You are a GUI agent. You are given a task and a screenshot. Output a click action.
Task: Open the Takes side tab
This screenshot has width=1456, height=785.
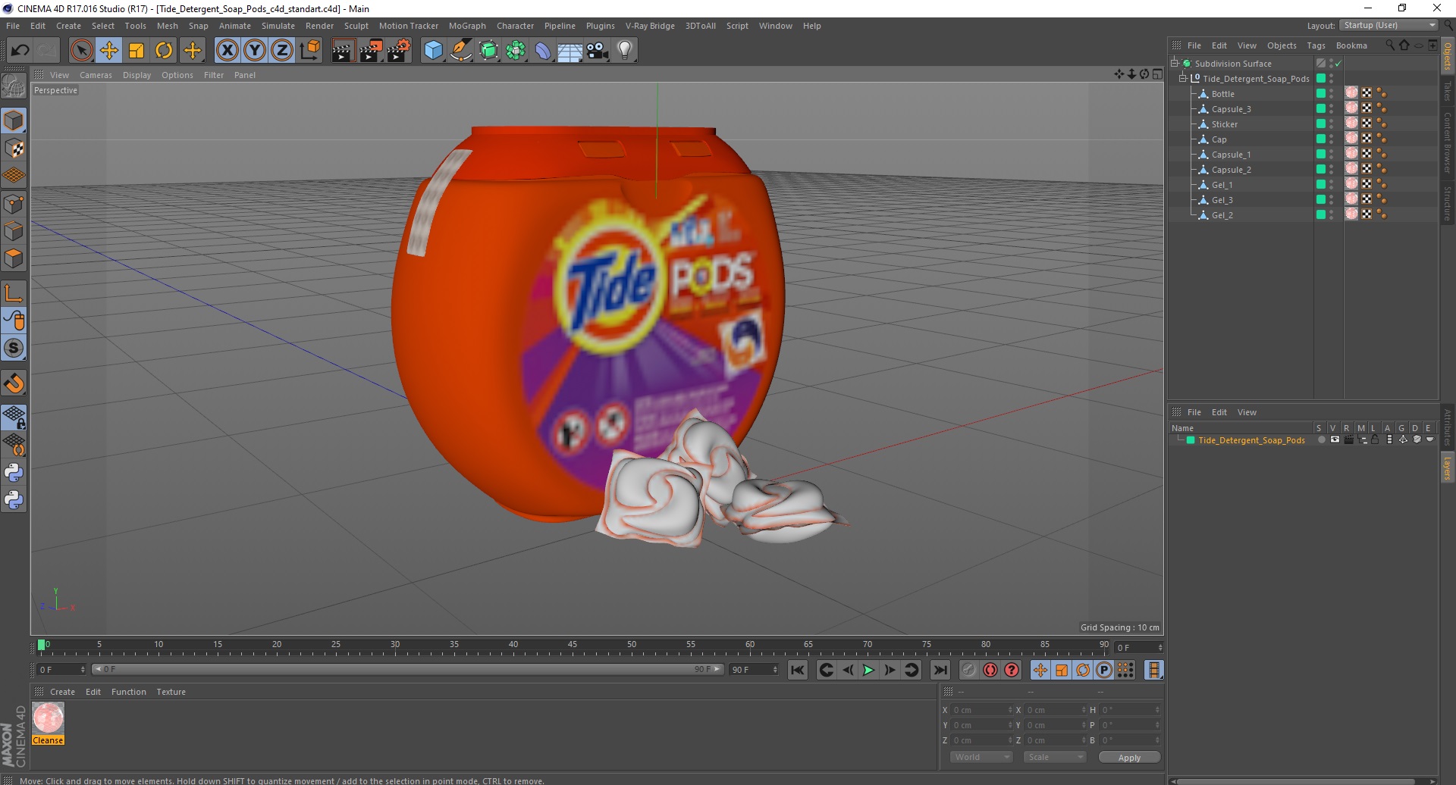[1447, 92]
